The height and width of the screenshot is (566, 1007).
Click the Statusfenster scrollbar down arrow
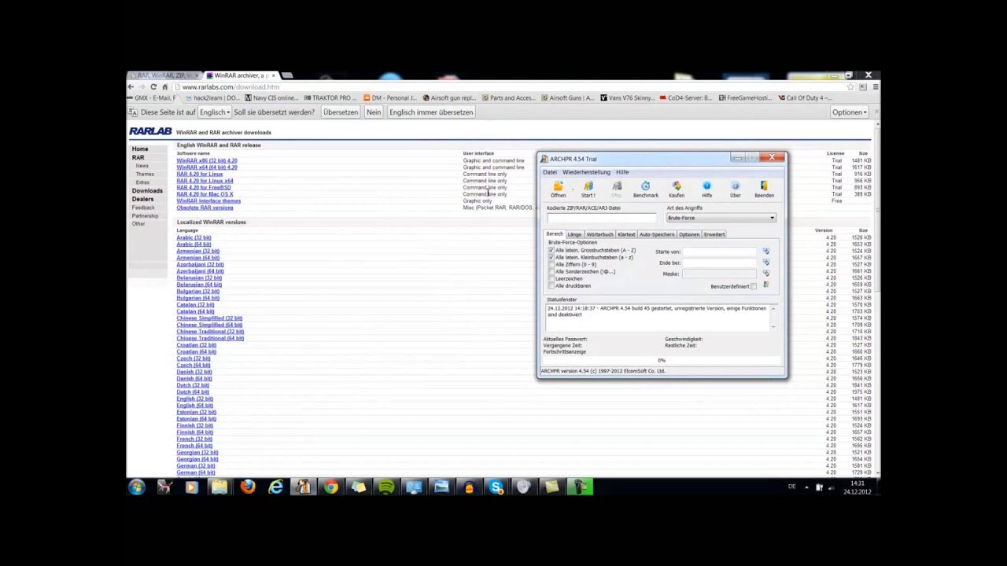click(x=773, y=326)
